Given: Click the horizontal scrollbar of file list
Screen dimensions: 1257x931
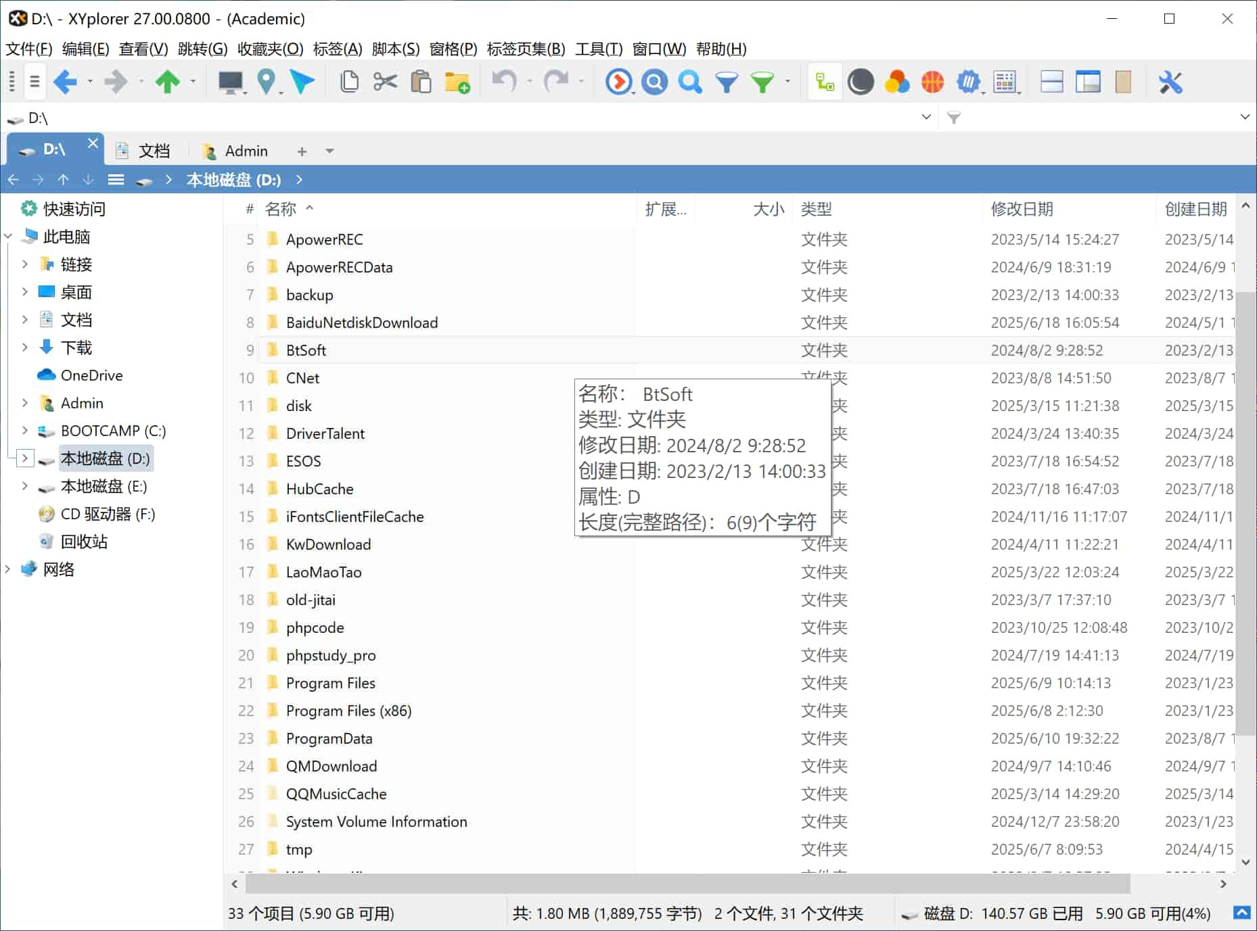Looking at the screenshot, I should (688, 883).
